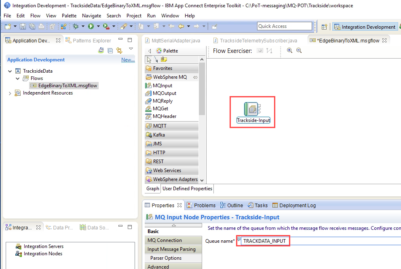Expand the JMS palette drawer

tap(172, 144)
